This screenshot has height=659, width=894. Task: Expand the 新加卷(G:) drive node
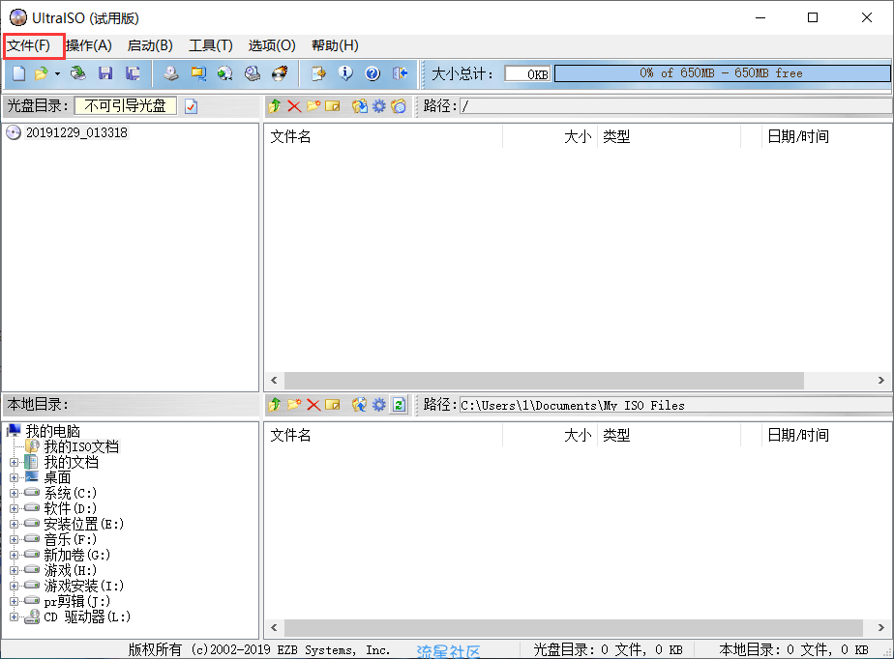pyautogui.click(x=15, y=555)
